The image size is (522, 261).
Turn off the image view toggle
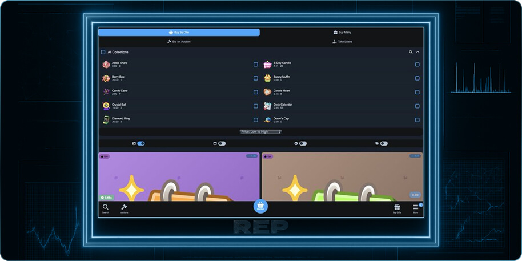(x=140, y=144)
